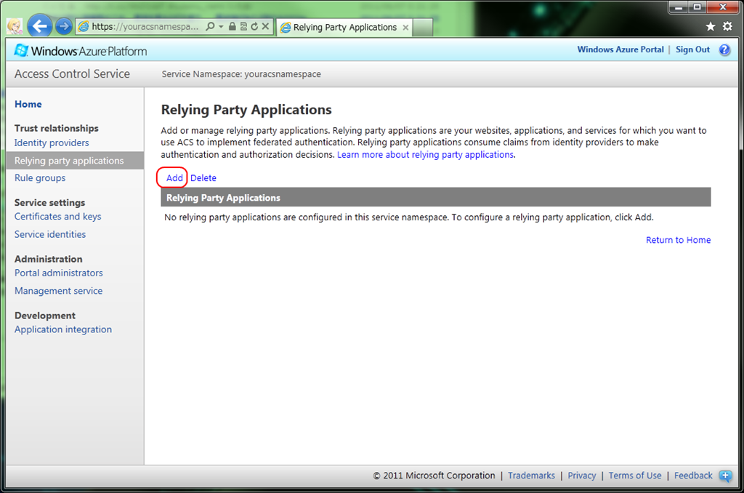Click the Add link to add application
This screenshot has width=744, height=493.
(x=174, y=178)
